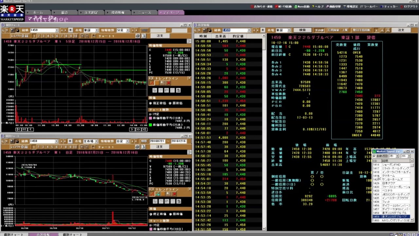Select layout slot 5 in upper chart
Screen dimensions: 419x236
52,36
